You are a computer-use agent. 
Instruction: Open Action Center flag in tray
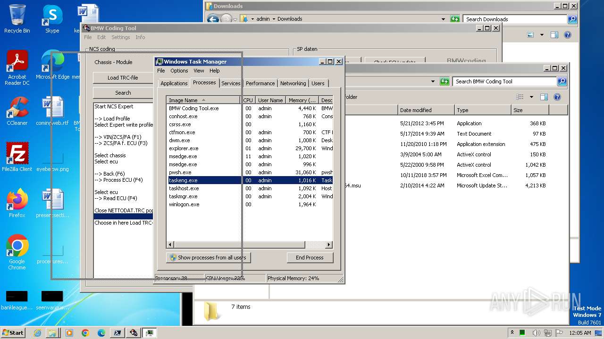coord(560,333)
